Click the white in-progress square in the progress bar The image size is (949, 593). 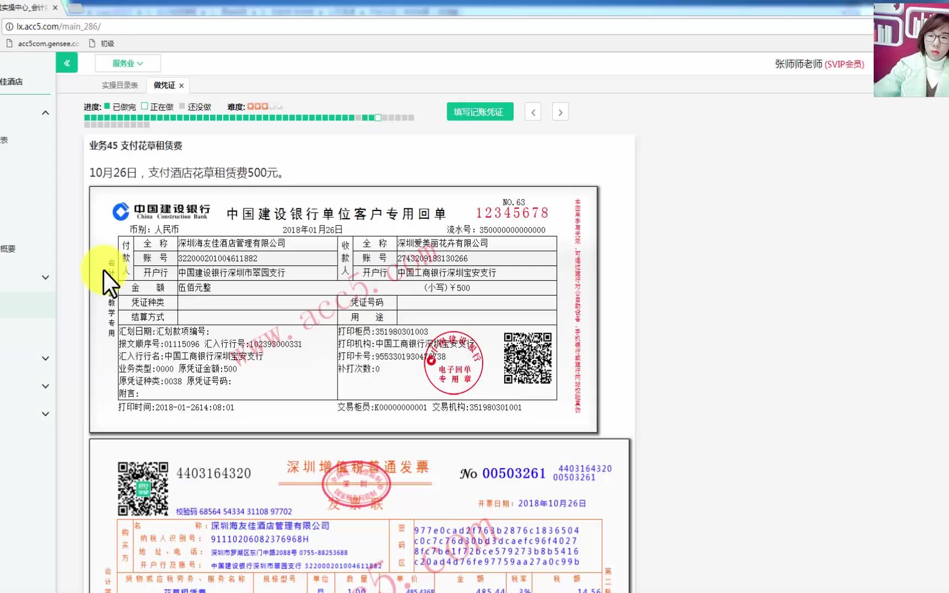tap(378, 117)
